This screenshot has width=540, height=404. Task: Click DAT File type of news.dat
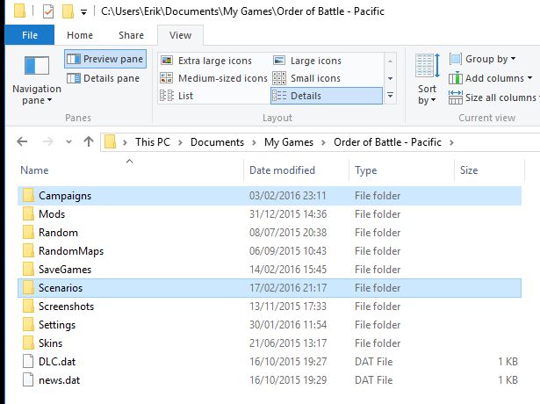click(374, 380)
